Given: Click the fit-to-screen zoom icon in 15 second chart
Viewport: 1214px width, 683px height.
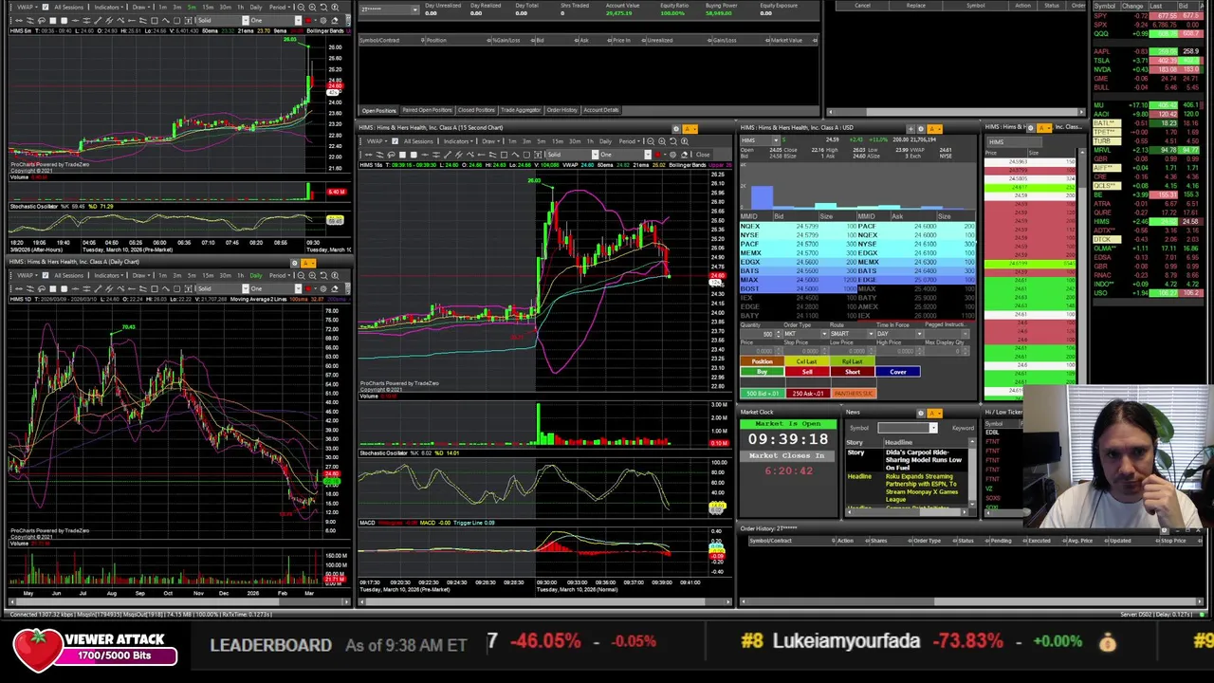Looking at the screenshot, I should point(685,141).
